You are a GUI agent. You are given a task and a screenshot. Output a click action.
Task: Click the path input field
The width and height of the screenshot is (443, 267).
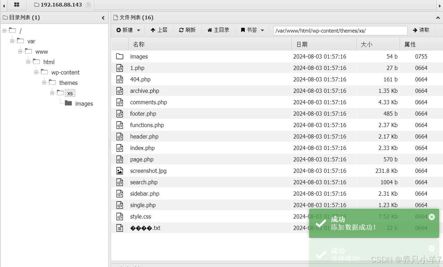pos(340,30)
